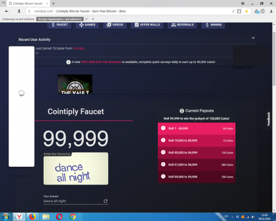The image size is (276, 221).
Task: Open the Referrals section
Action: tap(182, 25)
